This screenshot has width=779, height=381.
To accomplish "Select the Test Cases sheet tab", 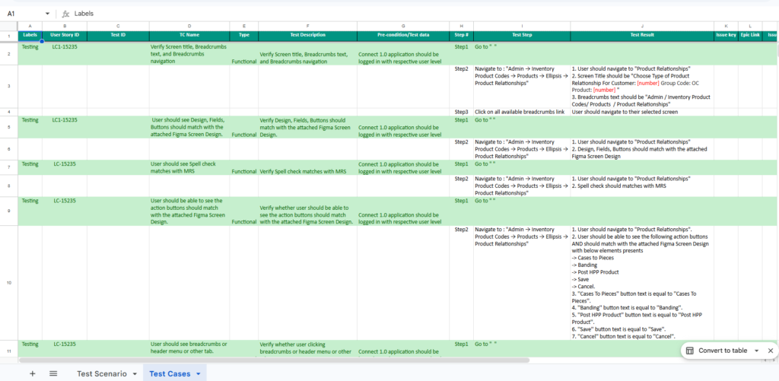I will [170, 373].
